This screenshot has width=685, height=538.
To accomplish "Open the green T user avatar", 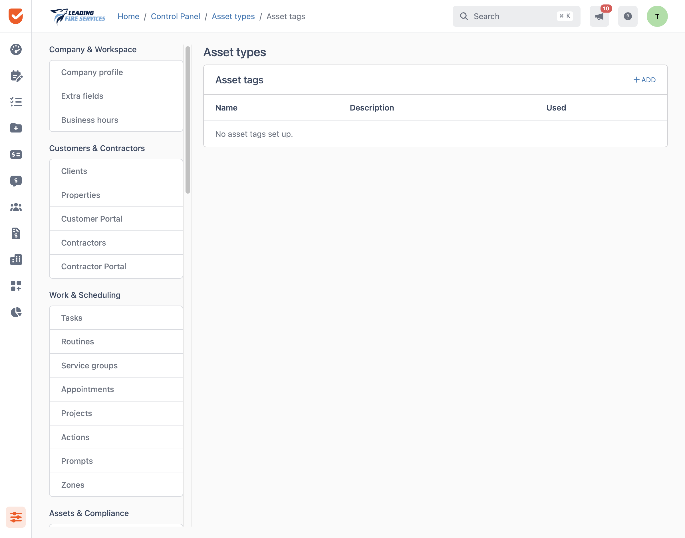I will coord(657,16).
